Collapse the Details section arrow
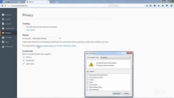174x98 pixels. click(88, 71)
